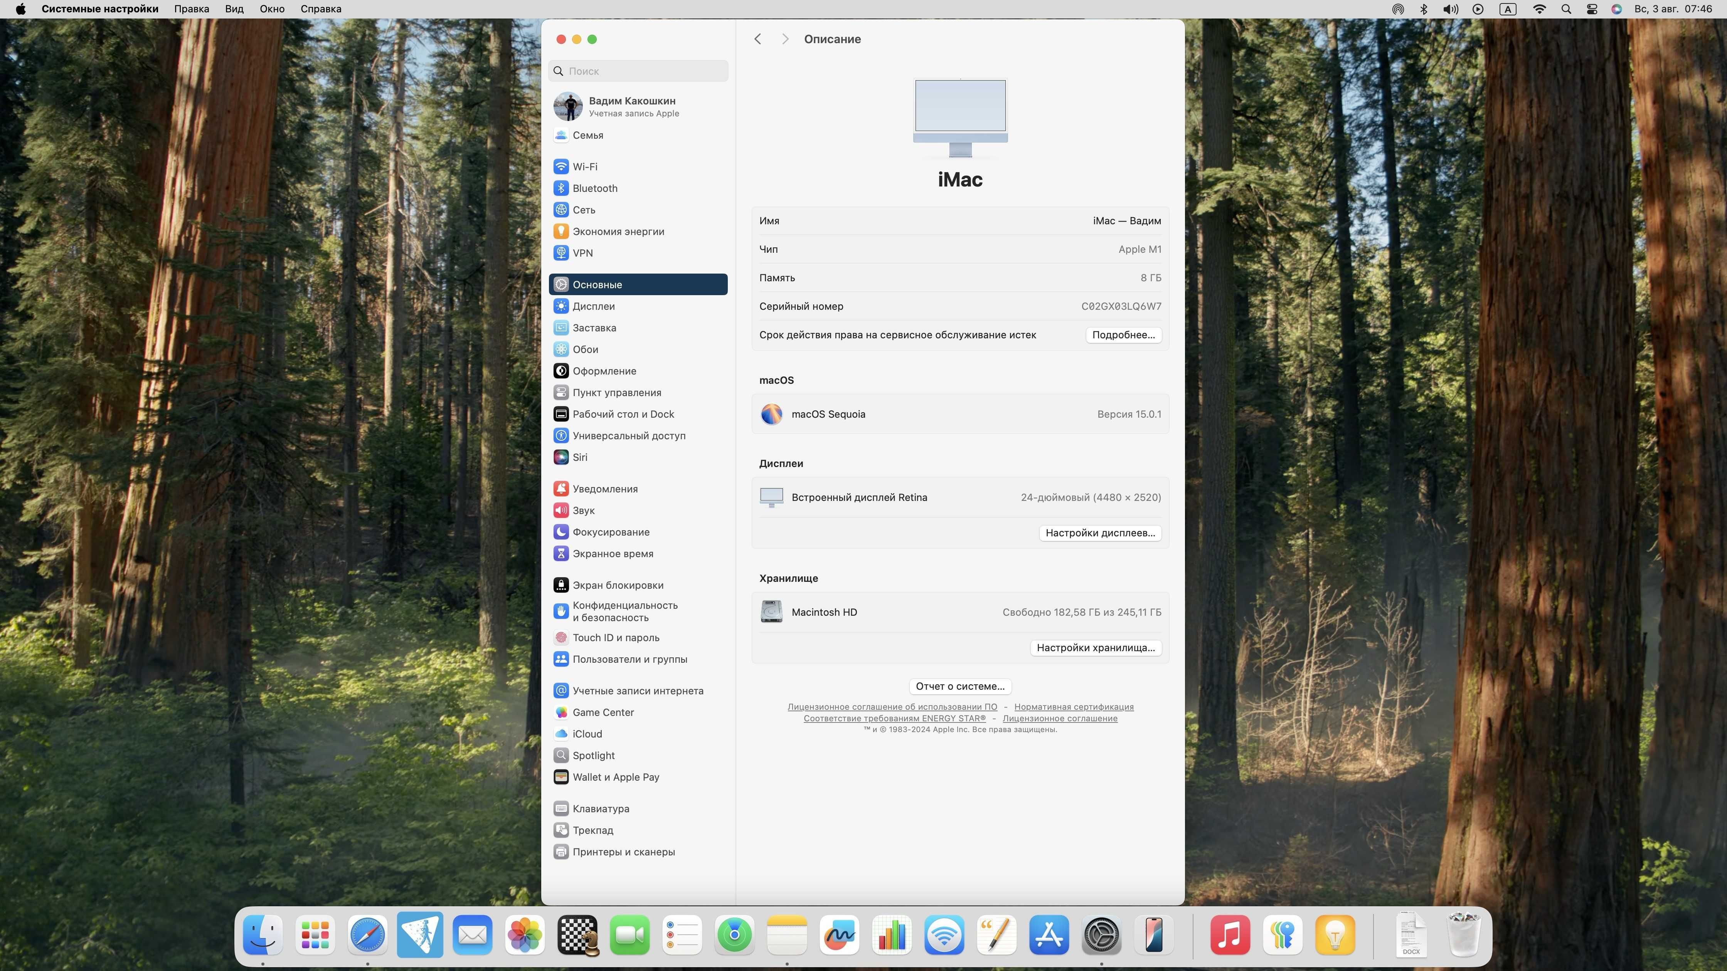Click the Macintosh HD storage row
1727x971 pixels.
pos(960,612)
